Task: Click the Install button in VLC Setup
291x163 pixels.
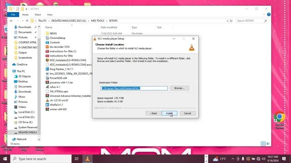Action: pyautogui.click(x=169, y=113)
